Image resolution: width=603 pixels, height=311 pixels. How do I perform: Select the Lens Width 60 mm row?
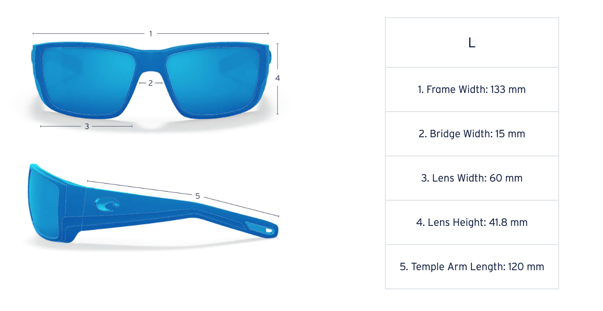pos(472,178)
